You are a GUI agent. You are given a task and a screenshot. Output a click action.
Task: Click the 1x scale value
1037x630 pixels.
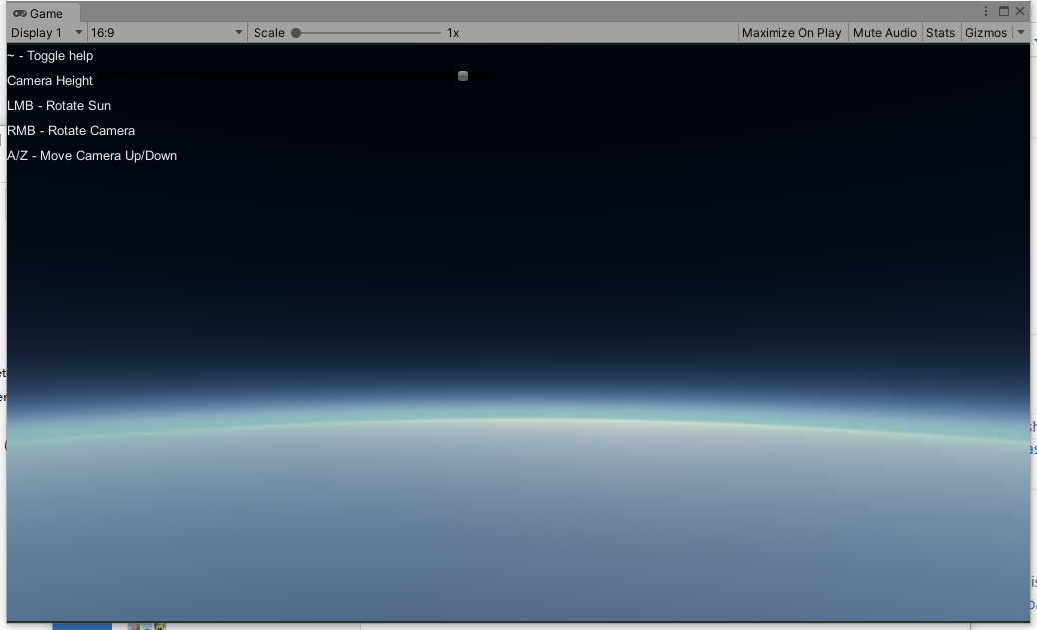[453, 32]
